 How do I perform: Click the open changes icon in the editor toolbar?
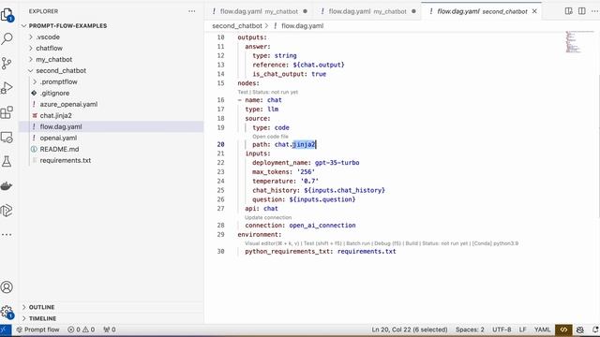[x=569, y=11]
